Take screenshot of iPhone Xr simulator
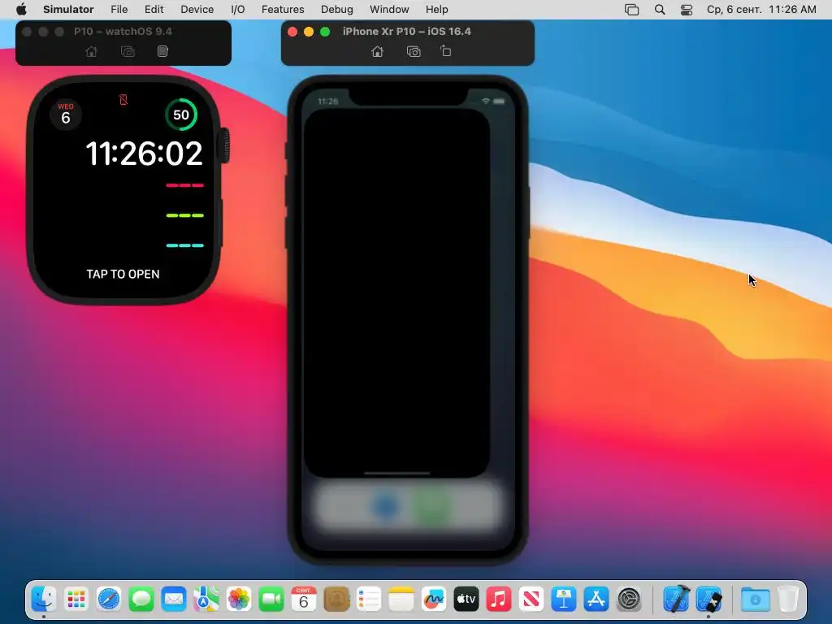The image size is (832, 624). pyautogui.click(x=414, y=51)
